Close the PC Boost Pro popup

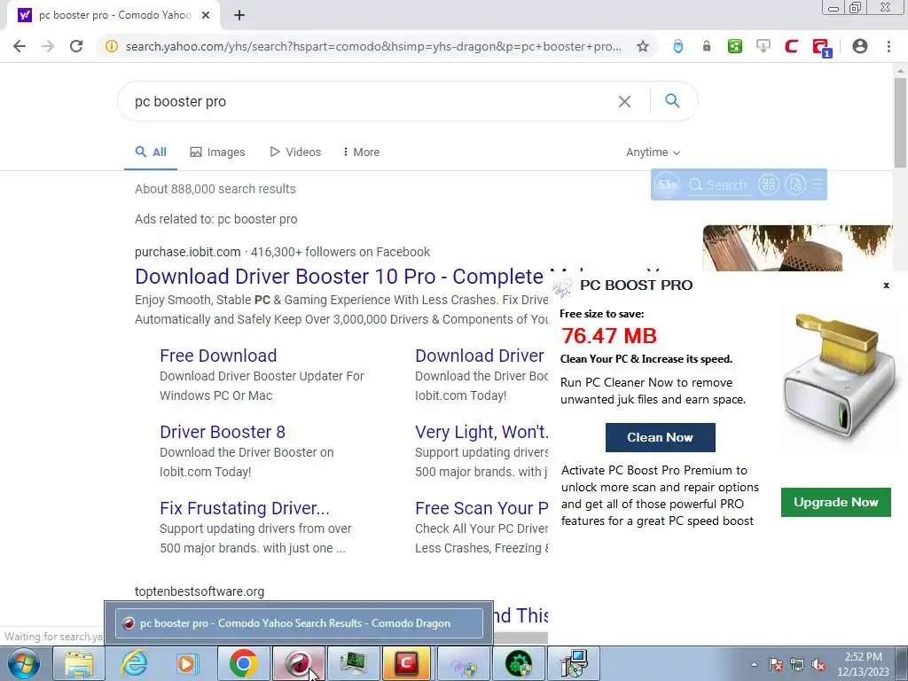tap(886, 285)
